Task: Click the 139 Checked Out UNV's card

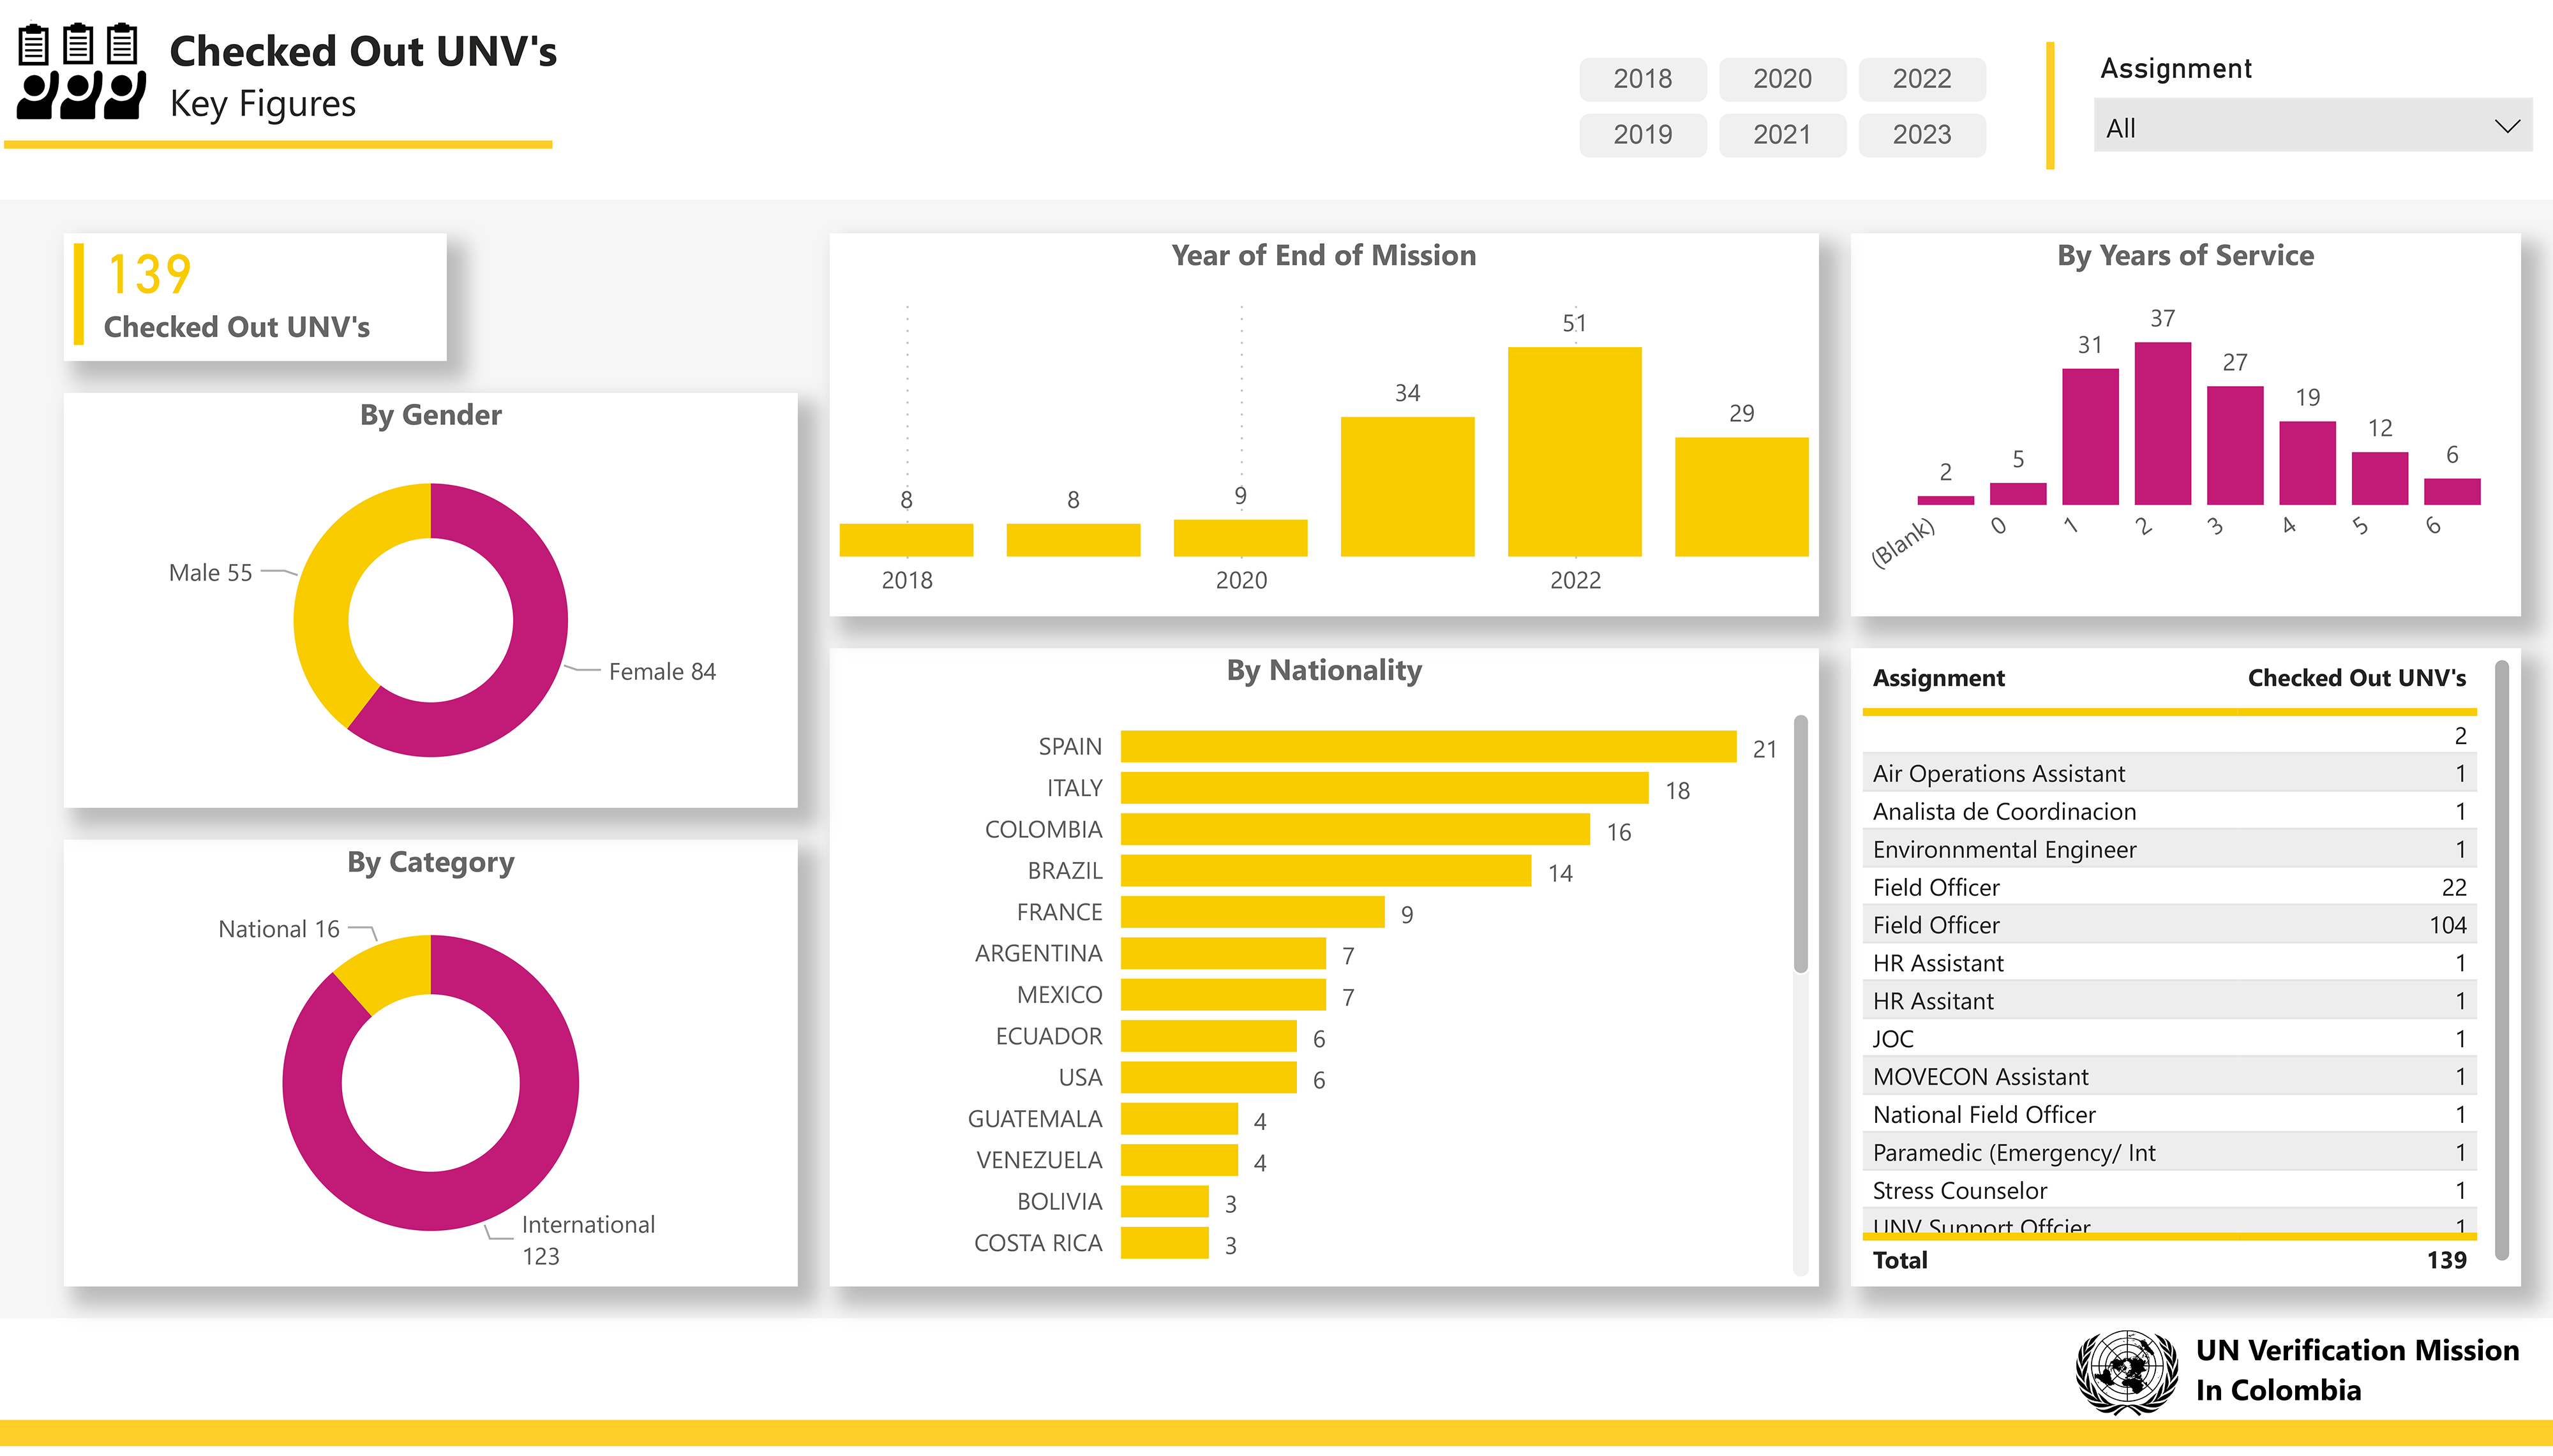Action: [x=255, y=297]
